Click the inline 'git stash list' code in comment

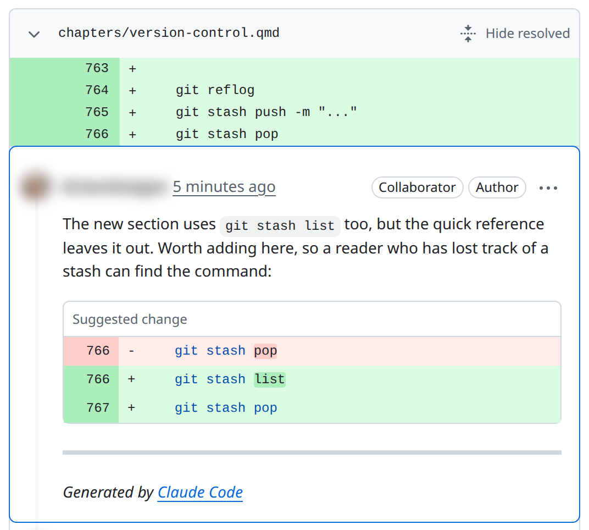[280, 225]
